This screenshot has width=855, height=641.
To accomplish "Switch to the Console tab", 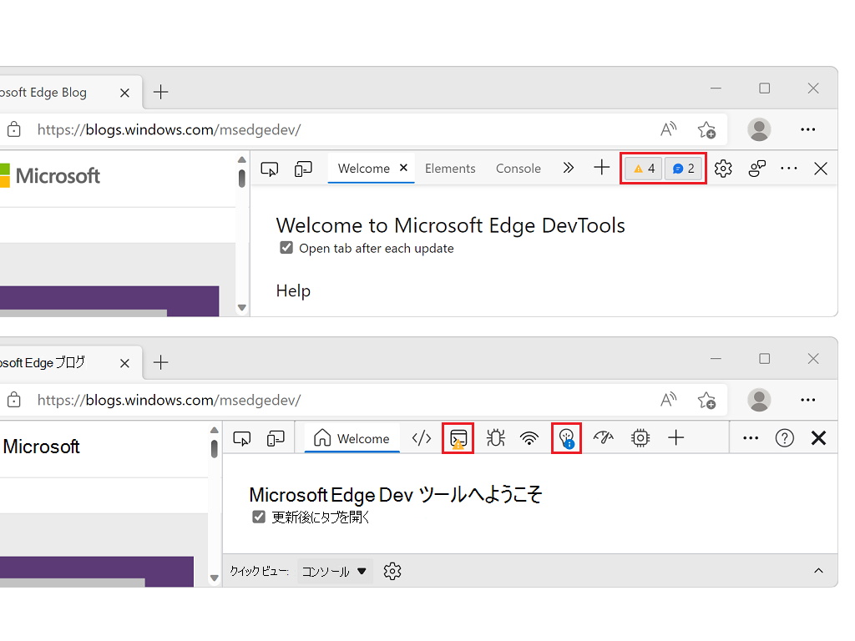I will point(518,169).
